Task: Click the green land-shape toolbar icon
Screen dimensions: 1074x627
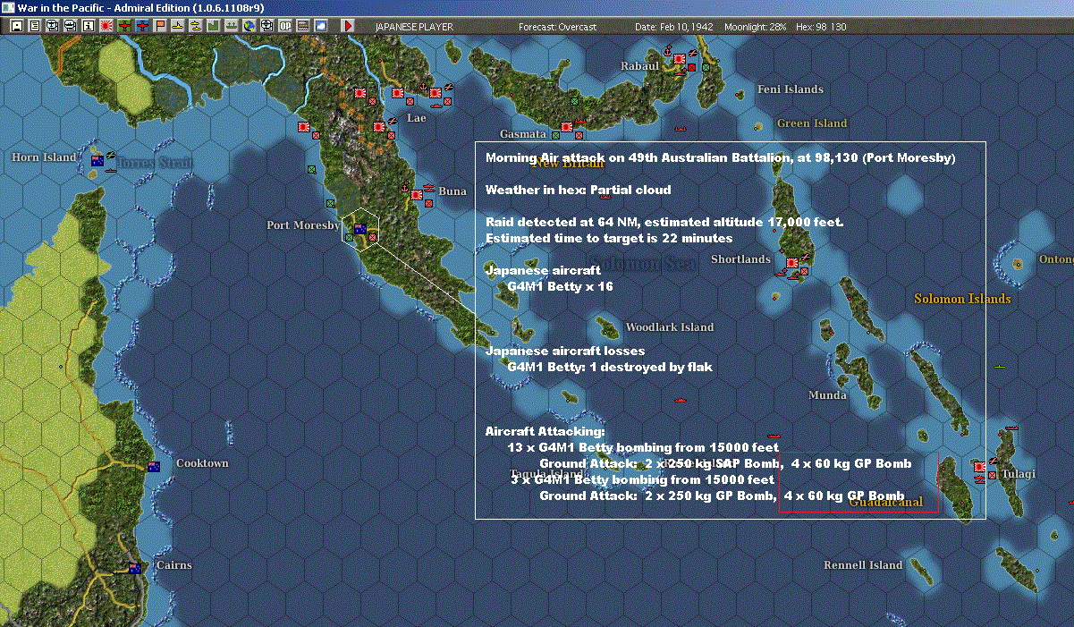Action: click(214, 26)
